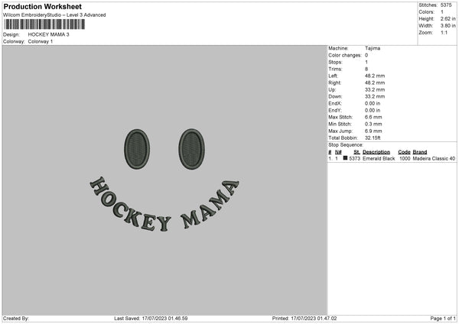Image resolution: width=459 pixels, height=324 pixels.
Task: Click the total bobbin value '32.15ft'
Action: click(373, 138)
